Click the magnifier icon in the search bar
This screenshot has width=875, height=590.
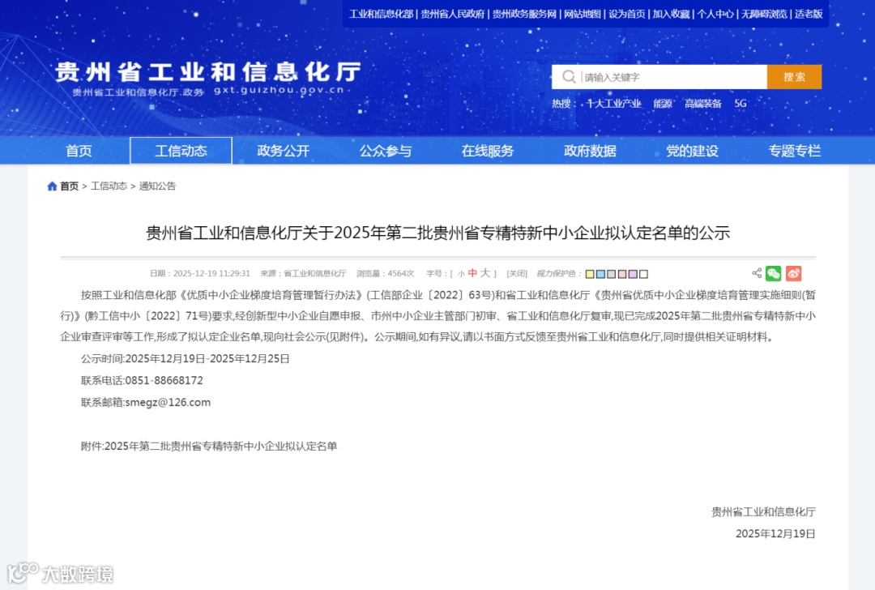[x=570, y=75]
